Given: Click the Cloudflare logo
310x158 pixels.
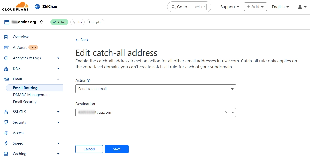Looking at the screenshot, I should (x=15, y=6).
